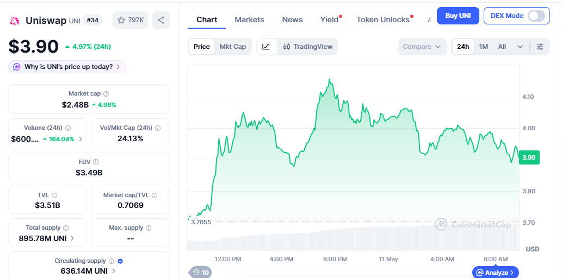Expand more time range options chevron

coord(520,47)
